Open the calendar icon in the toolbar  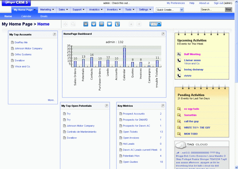point(86,24)
